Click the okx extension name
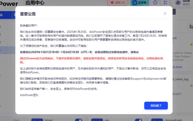Screen dimensions: 193x121 tap(107, 120)
